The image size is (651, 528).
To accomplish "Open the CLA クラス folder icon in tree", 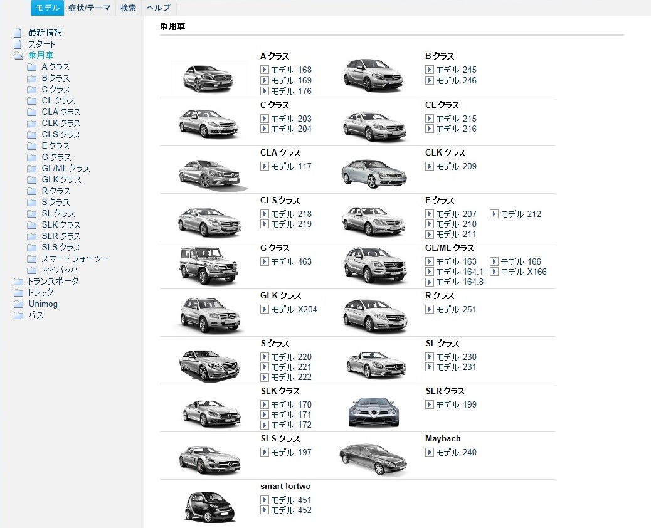I will pyautogui.click(x=31, y=112).
